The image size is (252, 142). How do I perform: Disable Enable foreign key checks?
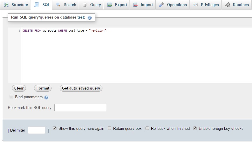(x=195, y=128)
